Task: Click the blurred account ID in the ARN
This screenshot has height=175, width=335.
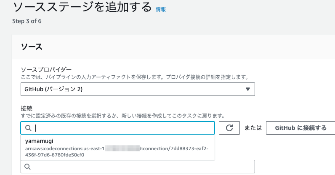Action: pyautogui.click(x=123, y=148)
